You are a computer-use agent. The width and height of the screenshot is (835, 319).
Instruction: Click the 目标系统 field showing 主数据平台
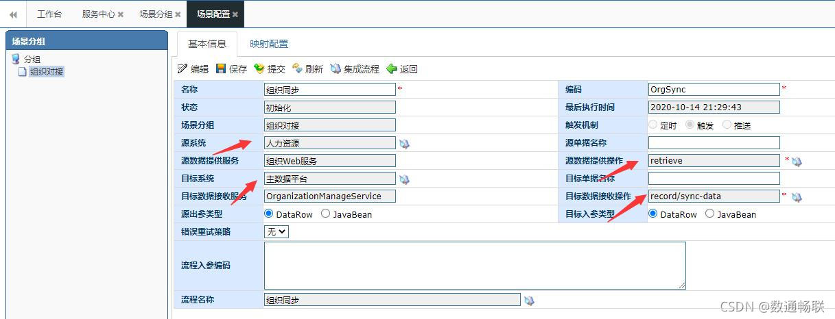click(330, 179)
